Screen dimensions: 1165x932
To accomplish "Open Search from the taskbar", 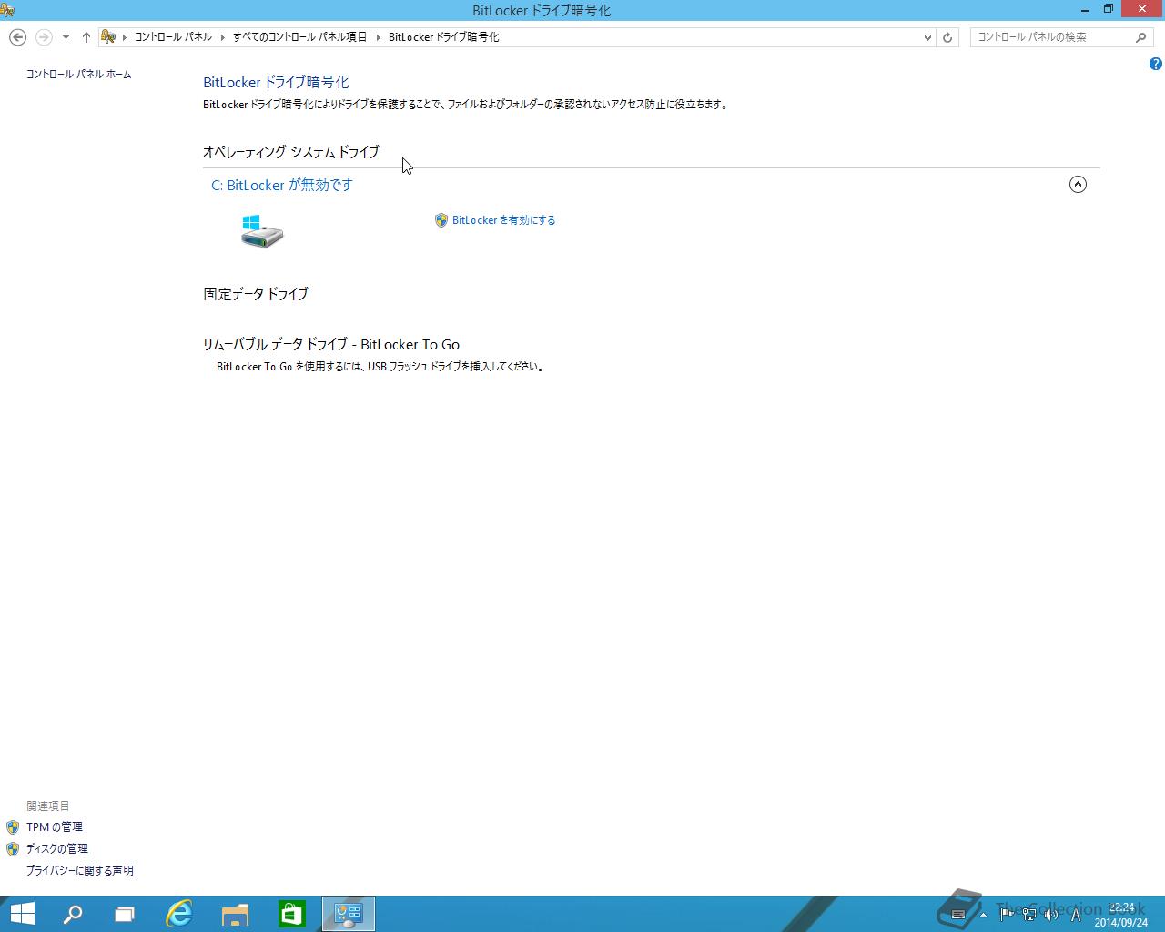I will click(x=72, y=914).
